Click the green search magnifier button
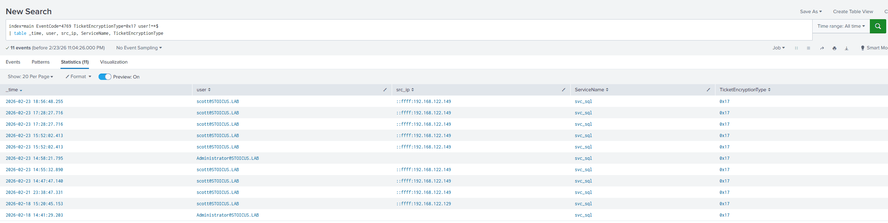Screen dimensions: 888x223 tap(878, 26)
